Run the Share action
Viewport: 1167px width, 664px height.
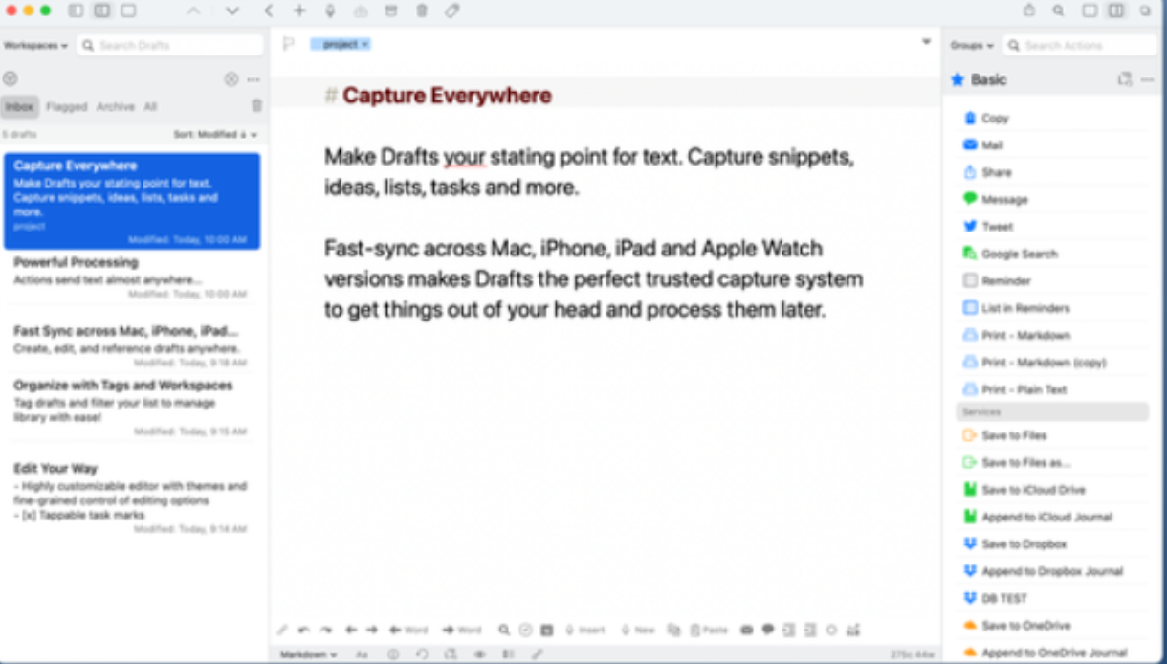[1052, 172]
